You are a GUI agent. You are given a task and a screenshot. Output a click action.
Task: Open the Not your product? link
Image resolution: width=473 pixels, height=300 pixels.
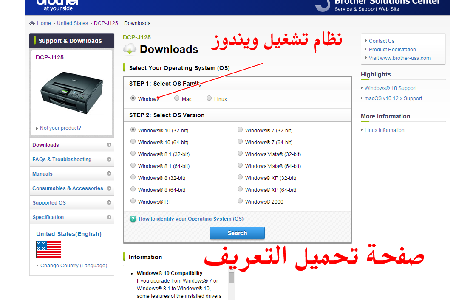60,128
